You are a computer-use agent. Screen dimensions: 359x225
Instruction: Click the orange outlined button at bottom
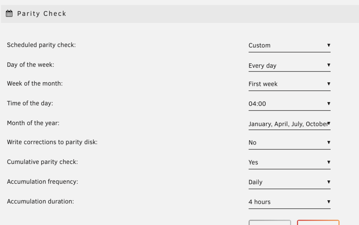[318, 222]
